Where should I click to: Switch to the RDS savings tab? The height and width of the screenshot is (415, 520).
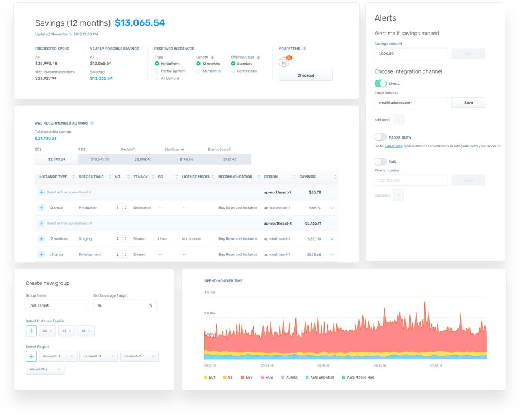click(x=101, y=159)
